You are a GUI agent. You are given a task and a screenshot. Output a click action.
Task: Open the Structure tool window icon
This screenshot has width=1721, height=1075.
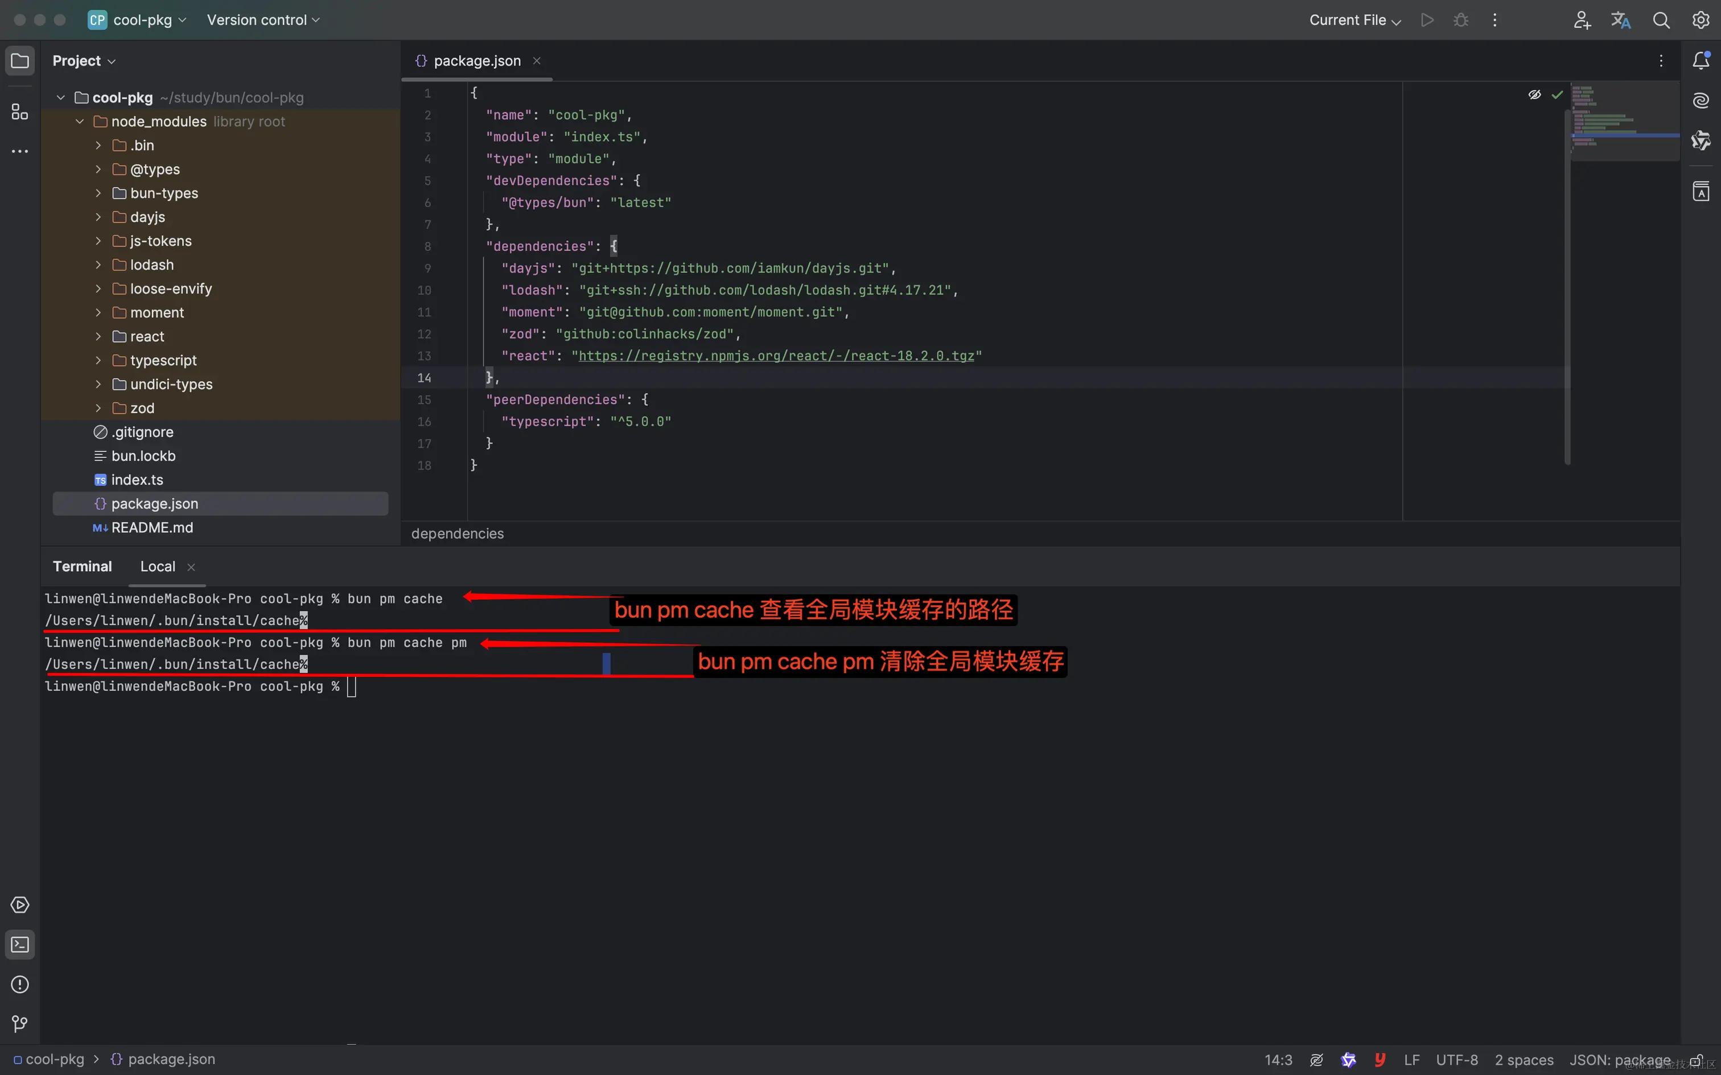[20, 111]
